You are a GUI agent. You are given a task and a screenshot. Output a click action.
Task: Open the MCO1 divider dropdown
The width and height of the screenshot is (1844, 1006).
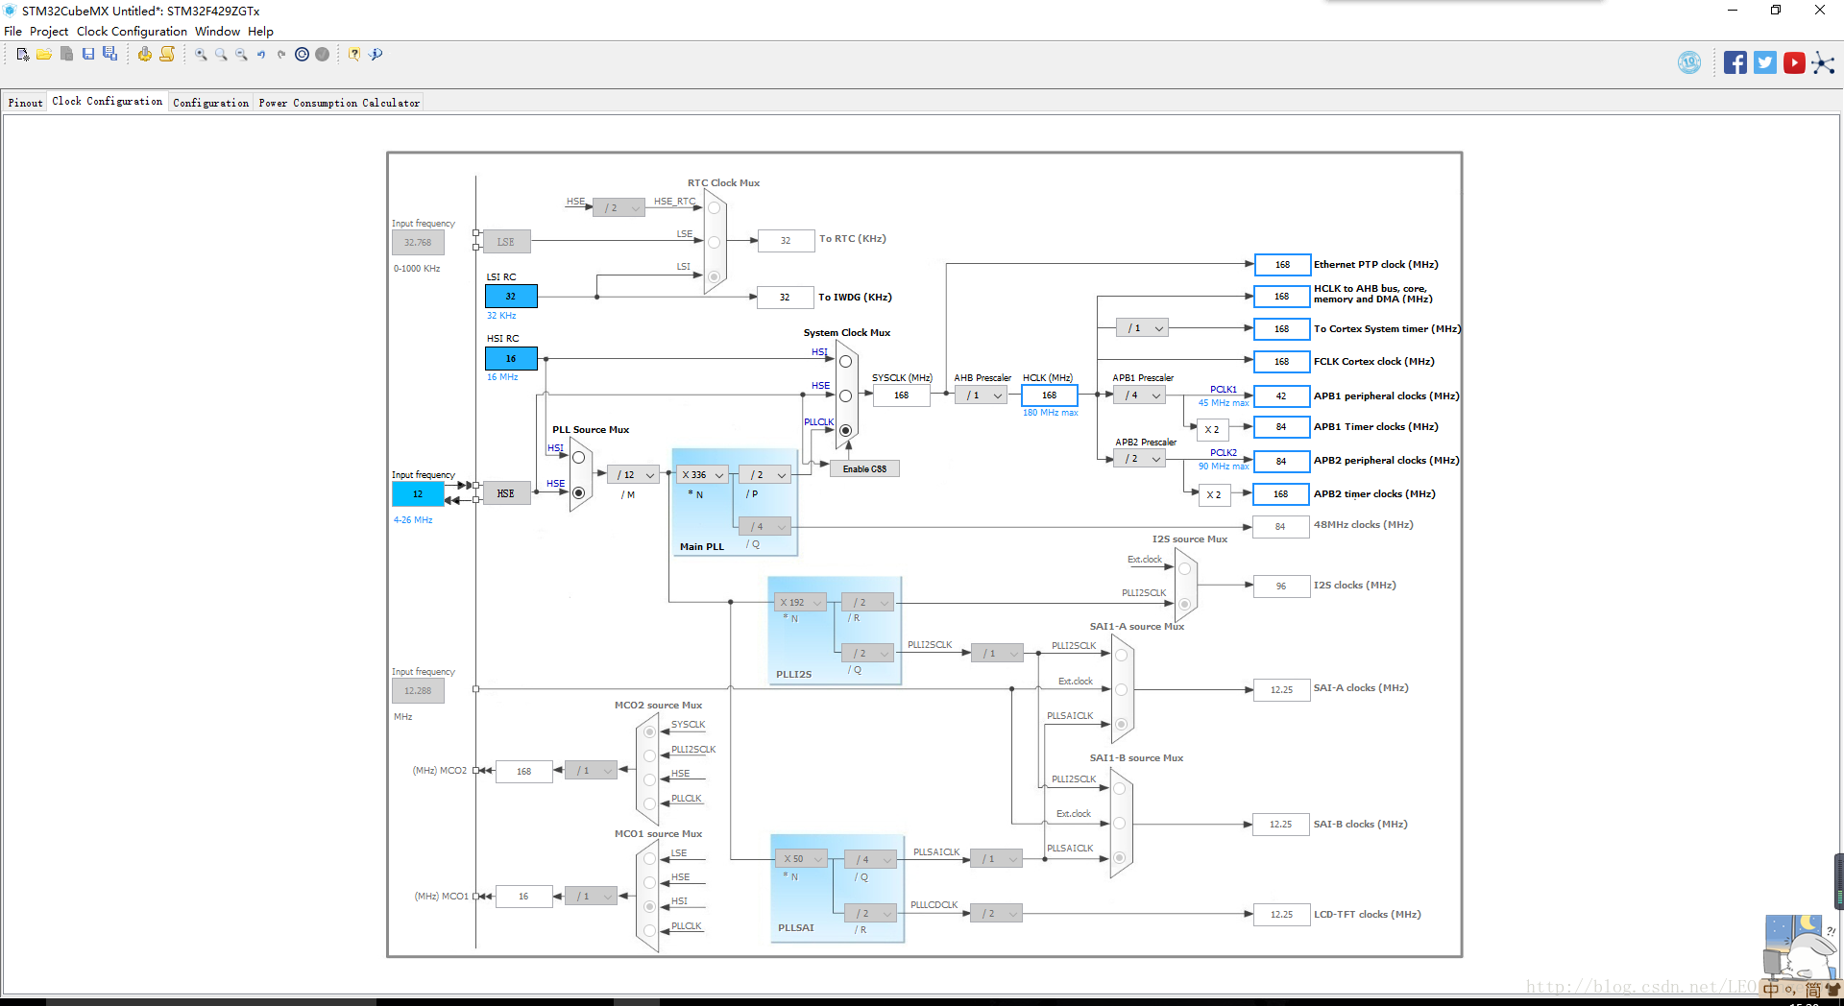click(x=591, y=897)
